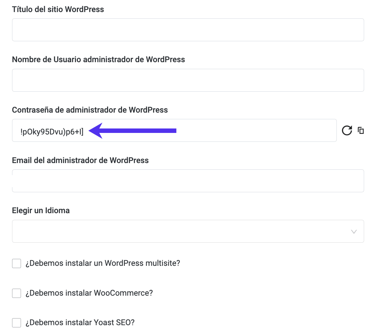Image resolution: width=373 pixels, height=335 pixels.
Task: Click the "¿Debemos instalar WooCommerce?" label text
Action: pyautogui.click(x=89, y=293)
